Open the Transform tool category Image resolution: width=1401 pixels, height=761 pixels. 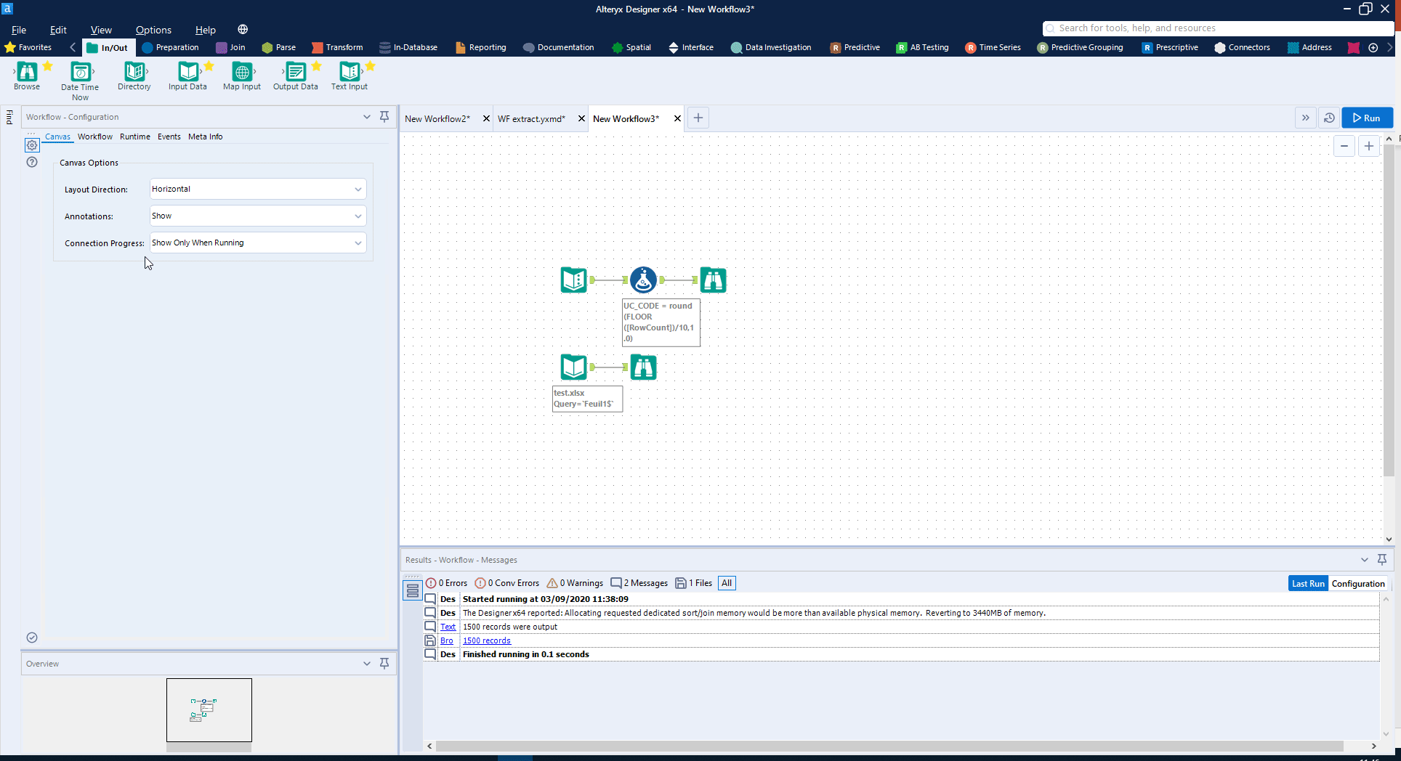click(x=337, y=47)
